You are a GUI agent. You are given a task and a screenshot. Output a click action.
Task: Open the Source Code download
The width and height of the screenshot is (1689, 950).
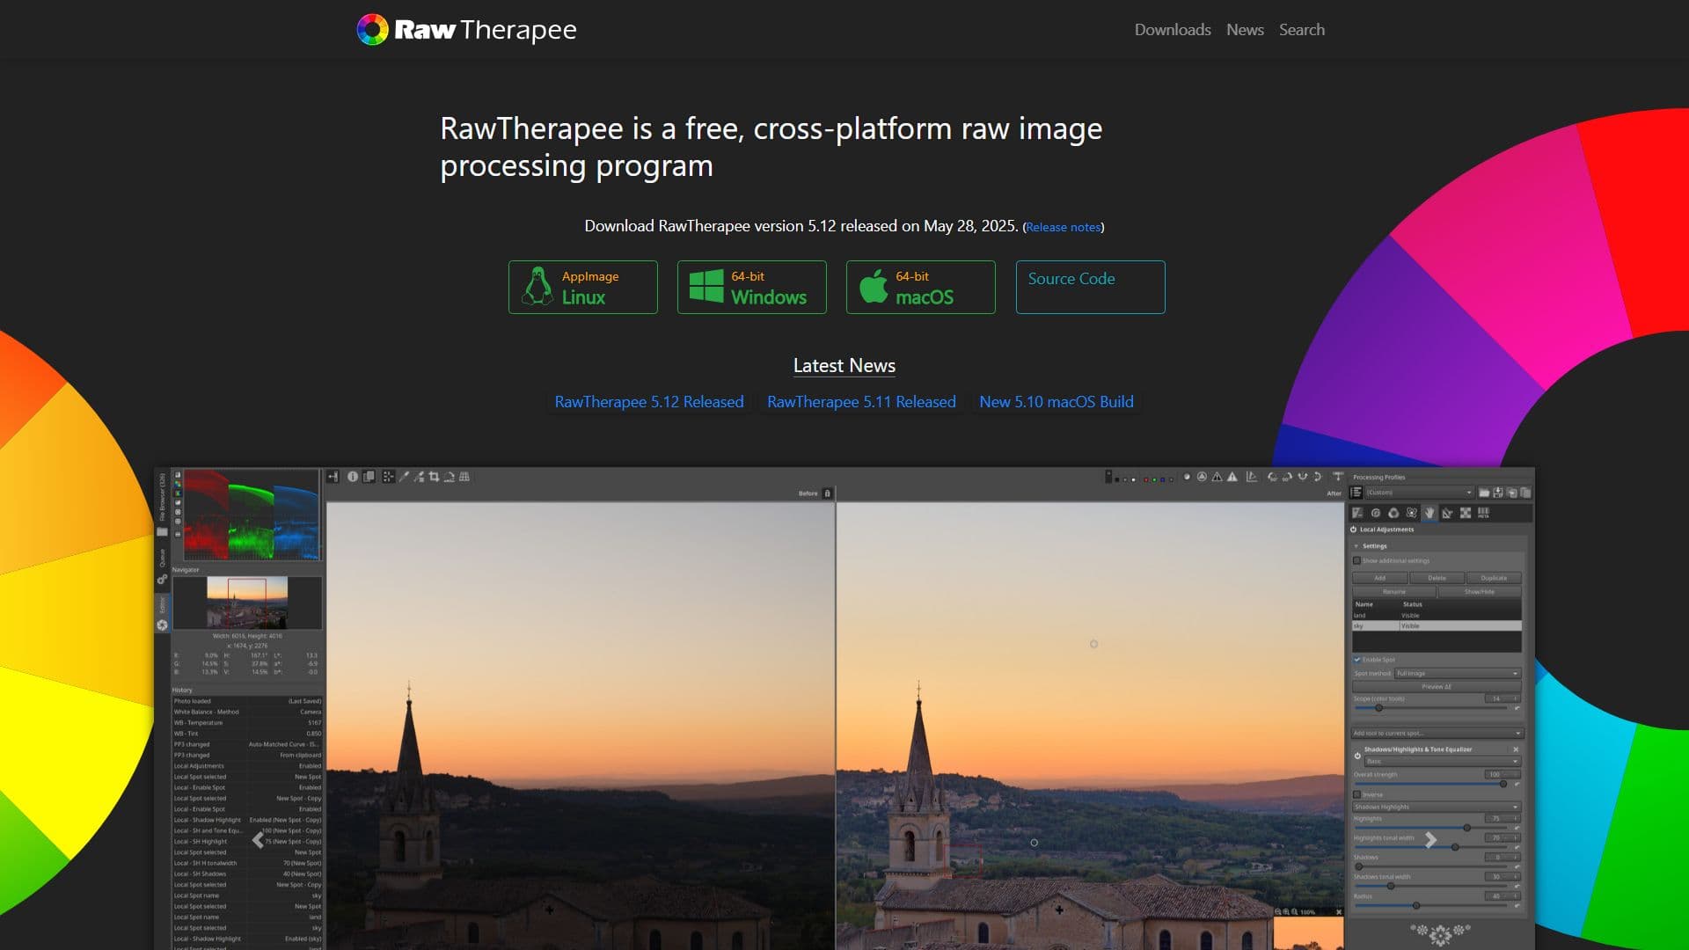click(1090, 287)
